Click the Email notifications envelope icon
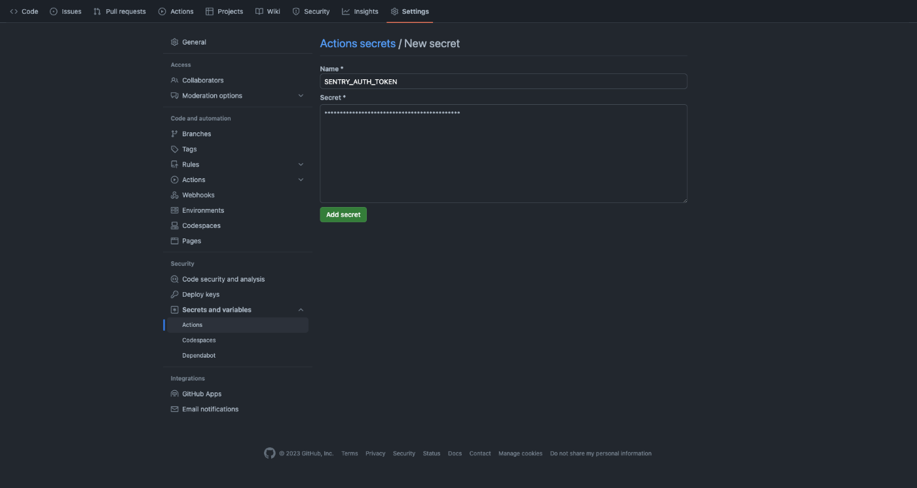The height and width of the screenshot is (488, 917). (x=174, y=409)
